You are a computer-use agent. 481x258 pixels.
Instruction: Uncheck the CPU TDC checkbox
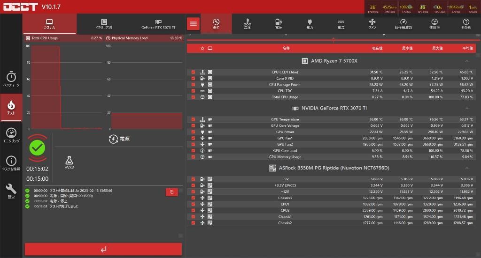pos(193,91)
